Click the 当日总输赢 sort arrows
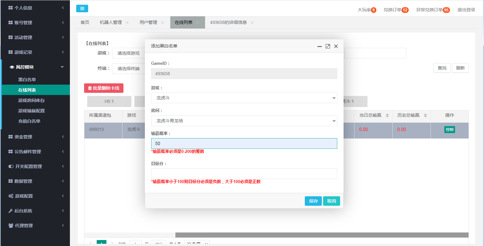 [387, 115]
